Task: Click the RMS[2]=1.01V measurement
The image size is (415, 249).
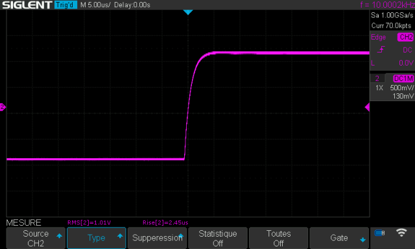Action: pyautogui.click(x=89, y=222)
